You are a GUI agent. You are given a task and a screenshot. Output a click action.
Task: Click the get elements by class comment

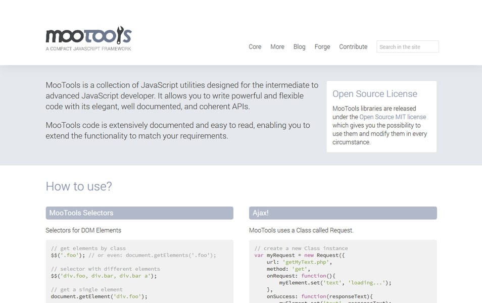point(88,248)
